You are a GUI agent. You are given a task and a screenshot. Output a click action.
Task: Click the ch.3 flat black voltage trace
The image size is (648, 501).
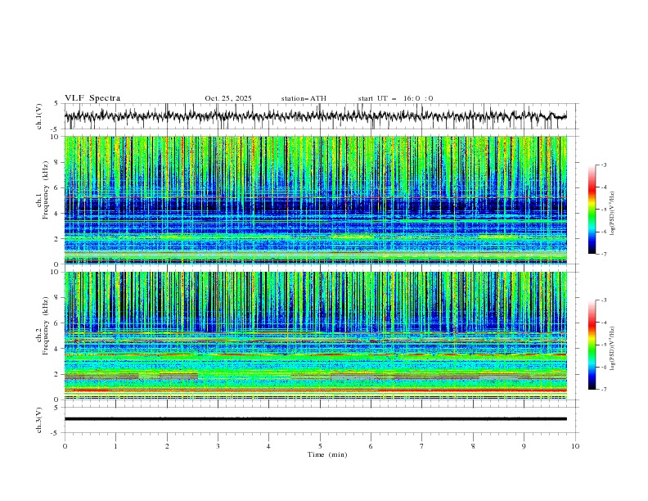click(316, 419)
